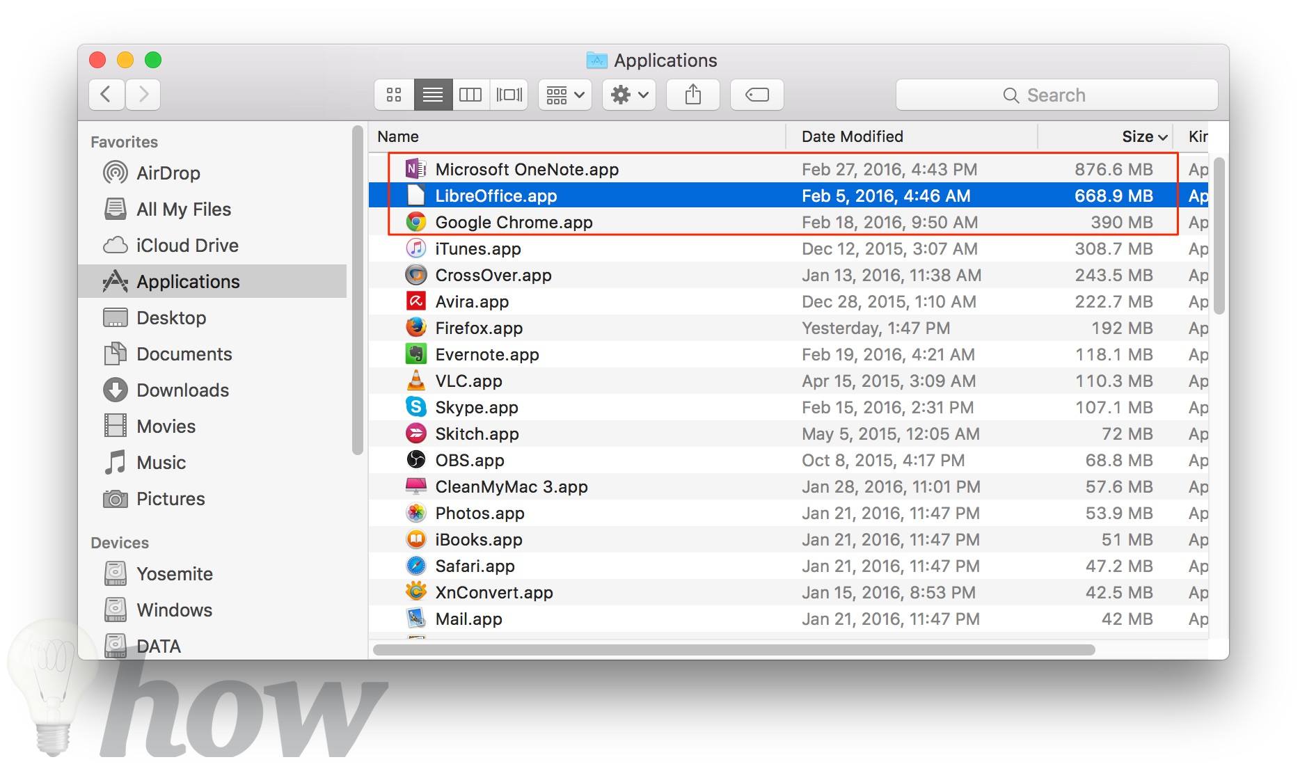The height and width of the screenshot is (771, 1307).
Task: Click the Edit Tags button
Action: (x=757, y=95)
